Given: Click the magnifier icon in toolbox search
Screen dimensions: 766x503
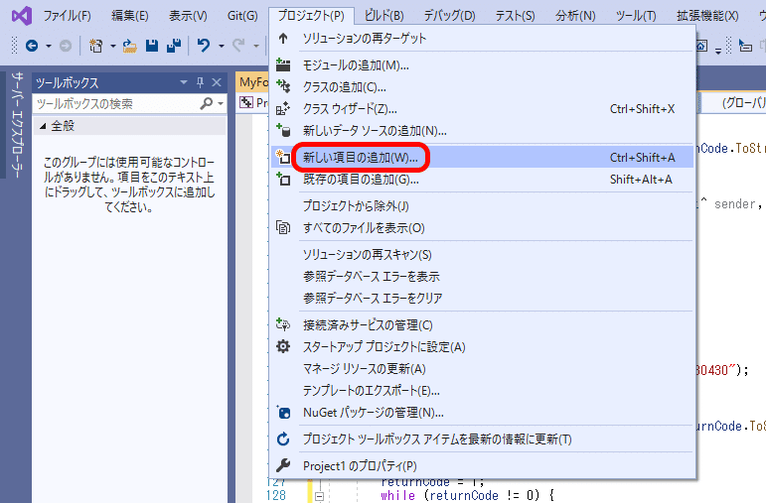Looking at the screenshot, I should (x=207, y=103).
